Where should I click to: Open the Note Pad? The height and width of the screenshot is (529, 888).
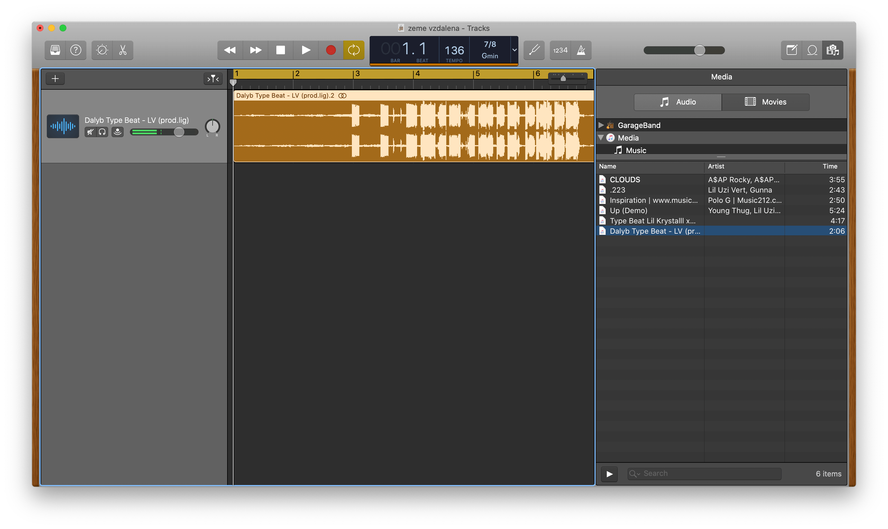792,50
